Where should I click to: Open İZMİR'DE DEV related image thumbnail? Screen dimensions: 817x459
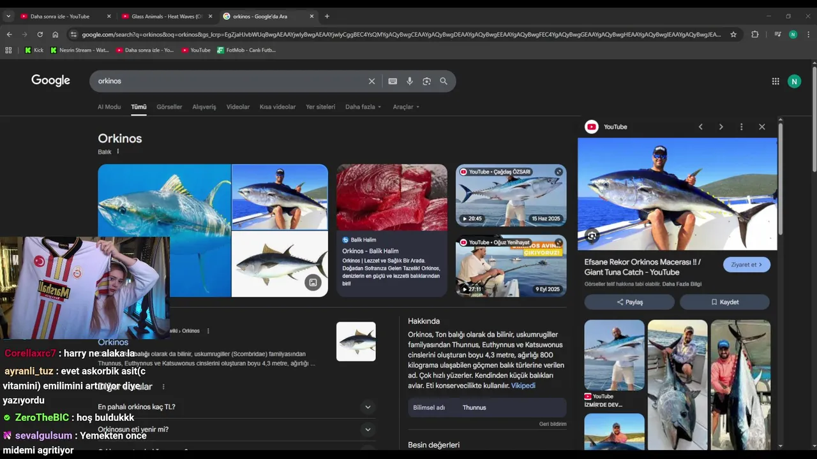tap(614, 355)
